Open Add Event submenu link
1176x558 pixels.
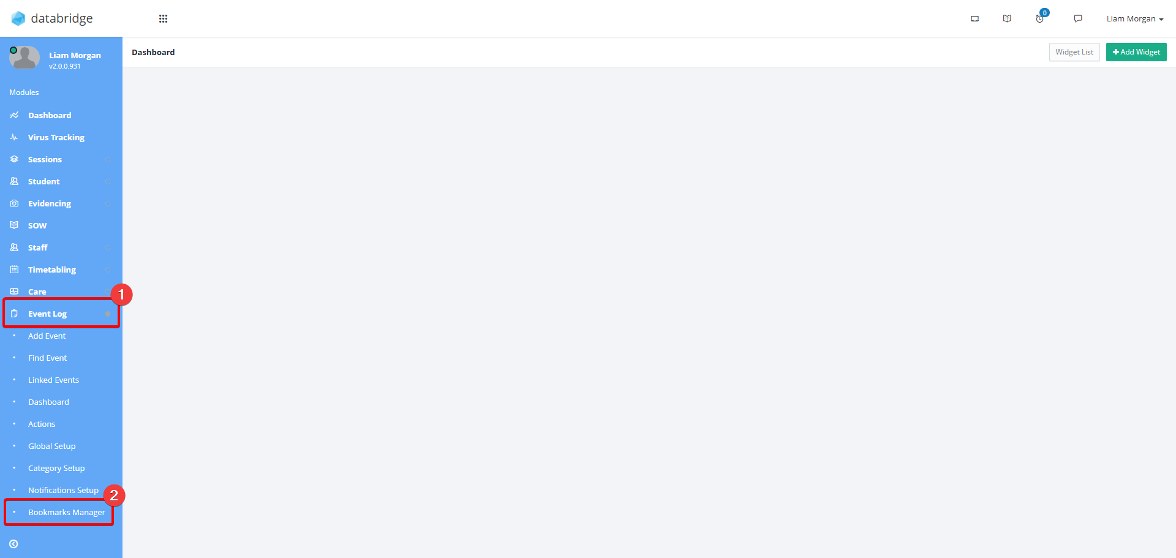point(47,336)
